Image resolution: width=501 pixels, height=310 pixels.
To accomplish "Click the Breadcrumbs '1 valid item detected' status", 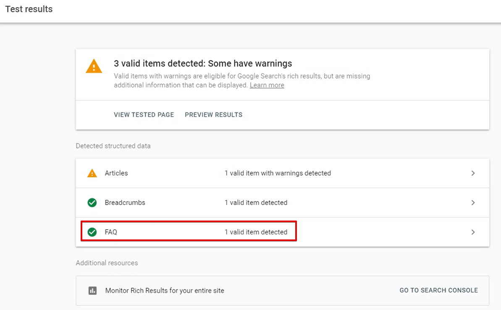I will (x=256, y=202).
